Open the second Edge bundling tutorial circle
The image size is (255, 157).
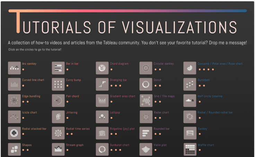28,102
